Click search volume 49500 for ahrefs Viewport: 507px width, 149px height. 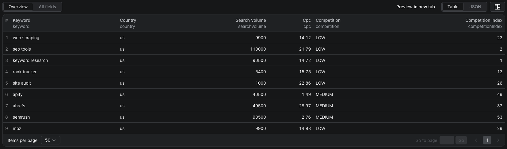point(259,106)
